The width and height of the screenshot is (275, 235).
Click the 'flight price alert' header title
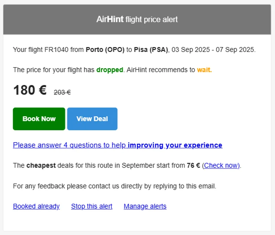tap(152, 20)
